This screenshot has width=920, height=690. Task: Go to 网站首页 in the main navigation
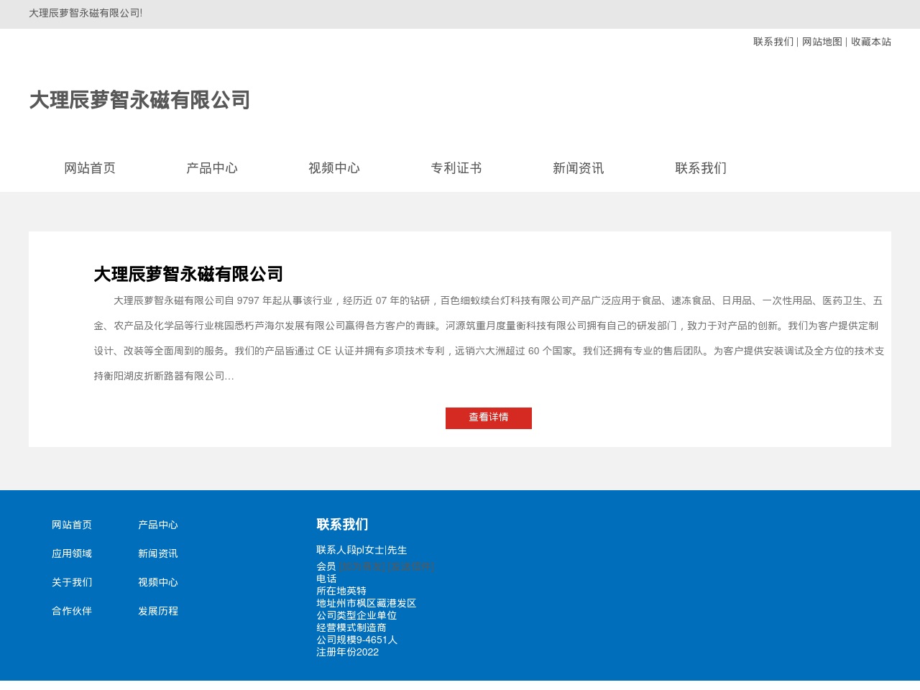tap(90, 168)
